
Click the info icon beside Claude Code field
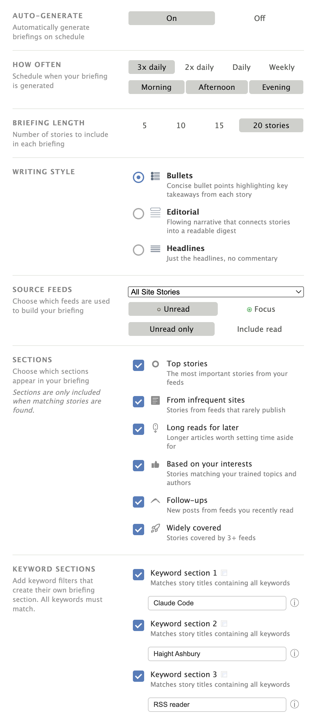pos(294,603)
